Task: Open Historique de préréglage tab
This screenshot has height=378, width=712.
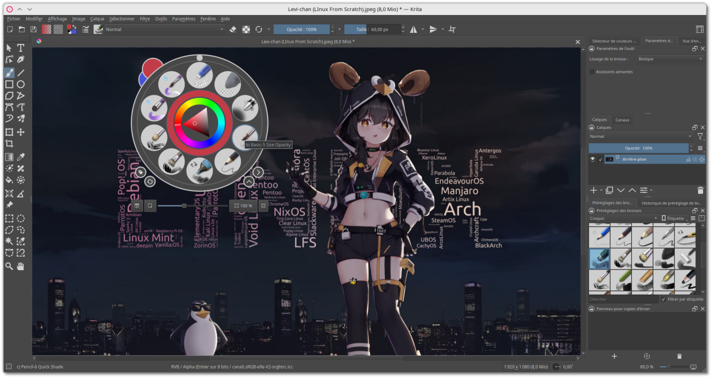Action: [671, 203]
